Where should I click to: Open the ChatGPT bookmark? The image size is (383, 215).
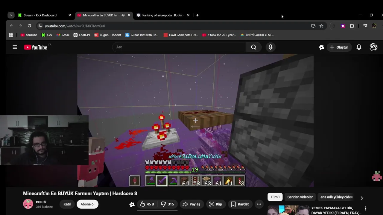click(82, 35)
